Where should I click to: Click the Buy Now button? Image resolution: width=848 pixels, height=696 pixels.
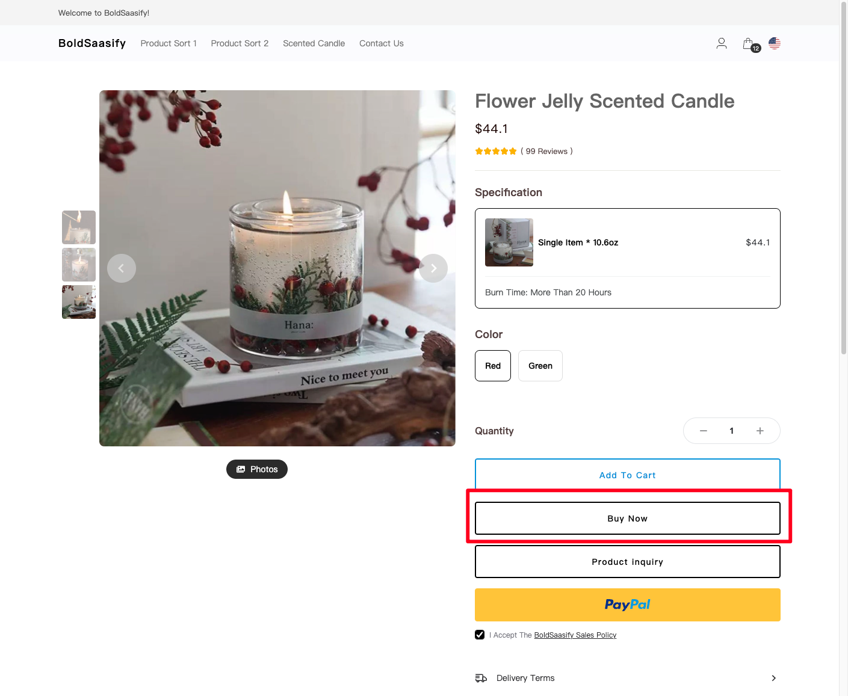click(x=628, y=519)
